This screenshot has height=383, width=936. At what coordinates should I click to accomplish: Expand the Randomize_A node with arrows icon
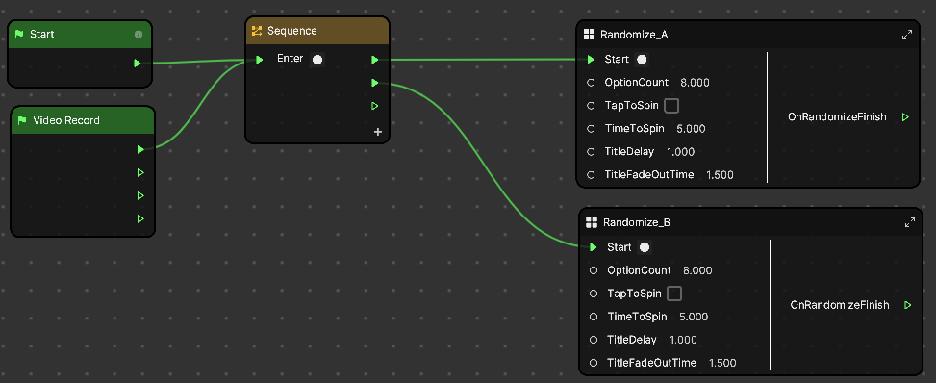[x=907, y=35]
